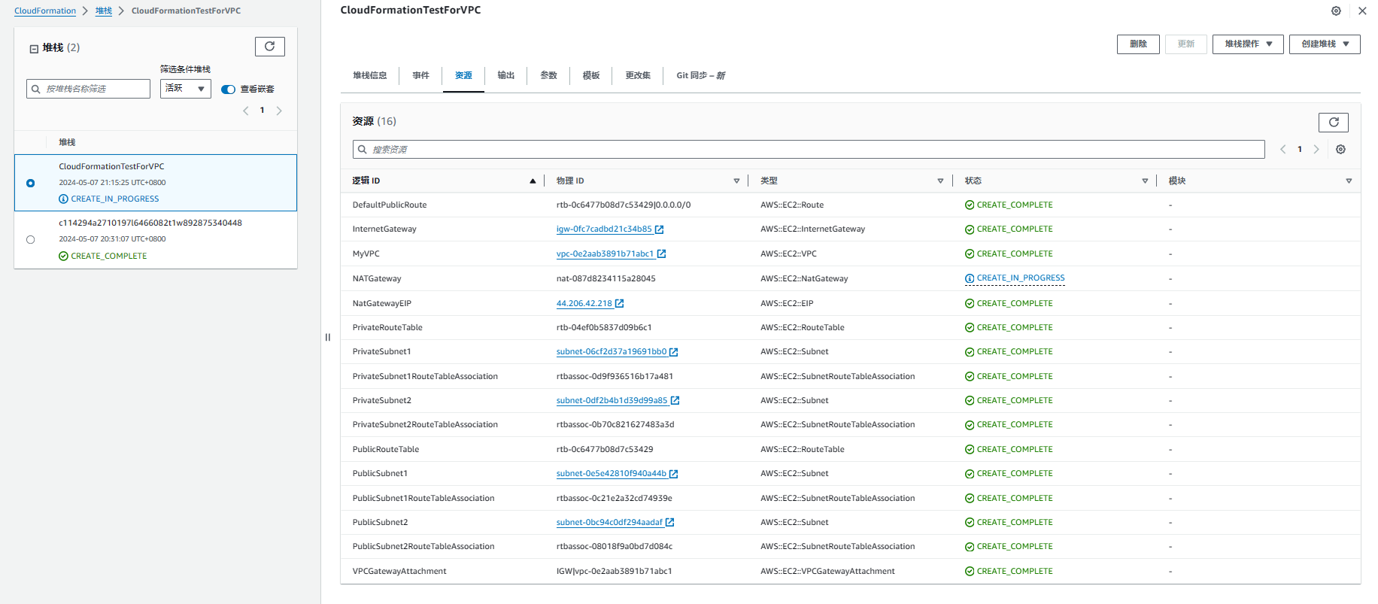Open vpc-0e2aab3891b71abc1 physical ID link
Viewport: 1378px width, 604px height.
tap(605, 254)
